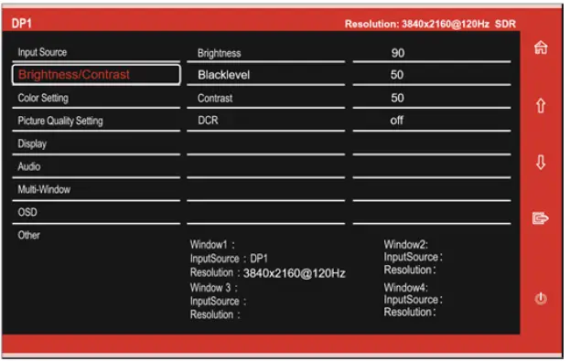This screenshot has height=361, width=570.
Task: Click the Window1 label
Action: 212,244
